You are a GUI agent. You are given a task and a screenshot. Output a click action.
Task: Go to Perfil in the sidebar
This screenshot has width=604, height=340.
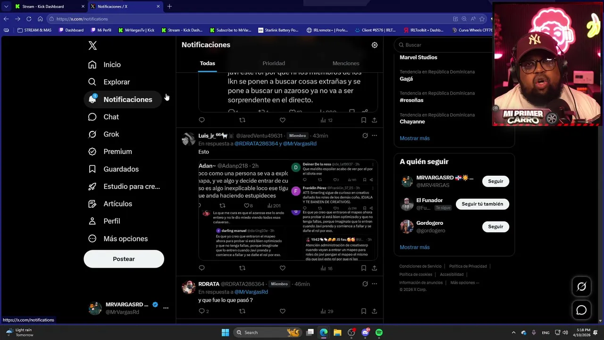click(x=104, y=221)
